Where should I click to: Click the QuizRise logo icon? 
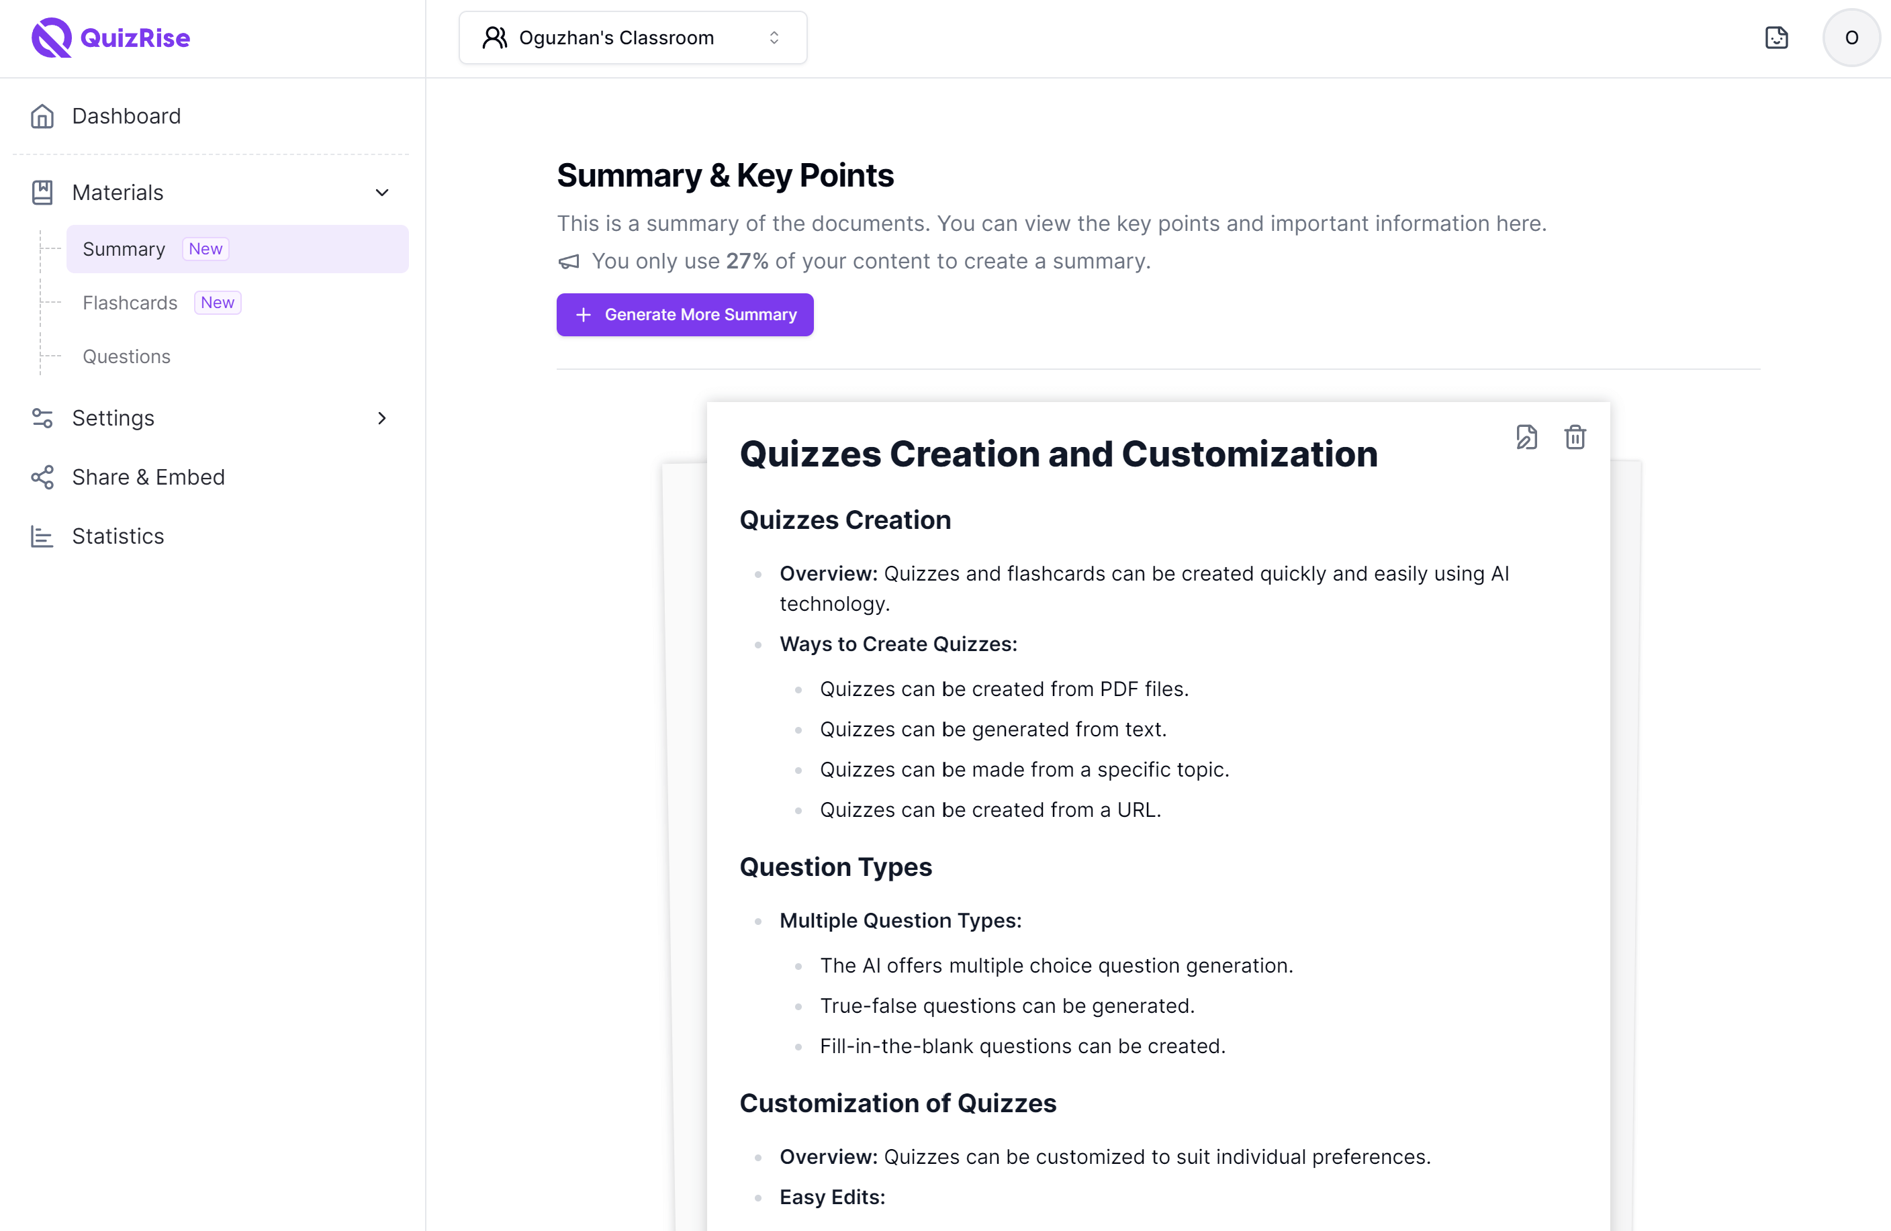coord(50,38)
